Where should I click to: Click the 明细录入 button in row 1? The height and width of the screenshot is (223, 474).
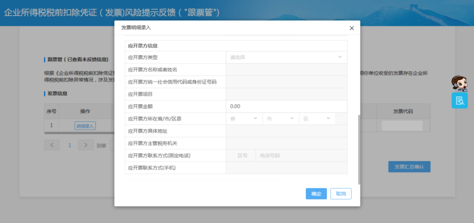point(85,126)
